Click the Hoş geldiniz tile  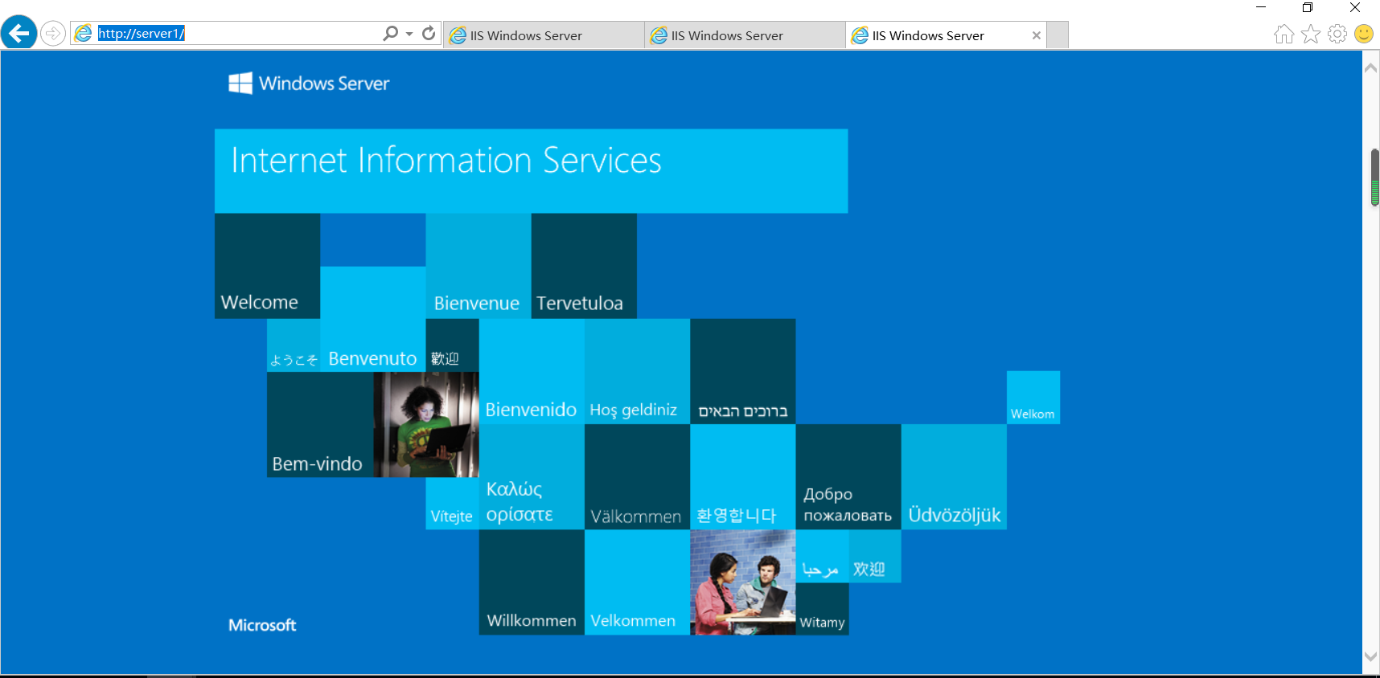pos(637,371)
